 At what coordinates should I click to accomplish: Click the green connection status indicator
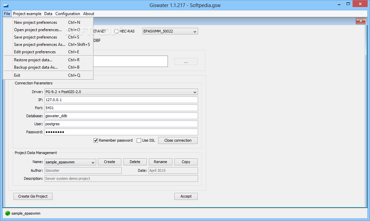(x=8, y=213)
